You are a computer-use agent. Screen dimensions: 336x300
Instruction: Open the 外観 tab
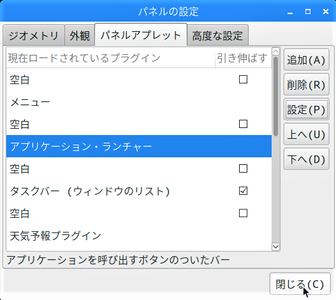pyautogui.click(x=80, y=35)
